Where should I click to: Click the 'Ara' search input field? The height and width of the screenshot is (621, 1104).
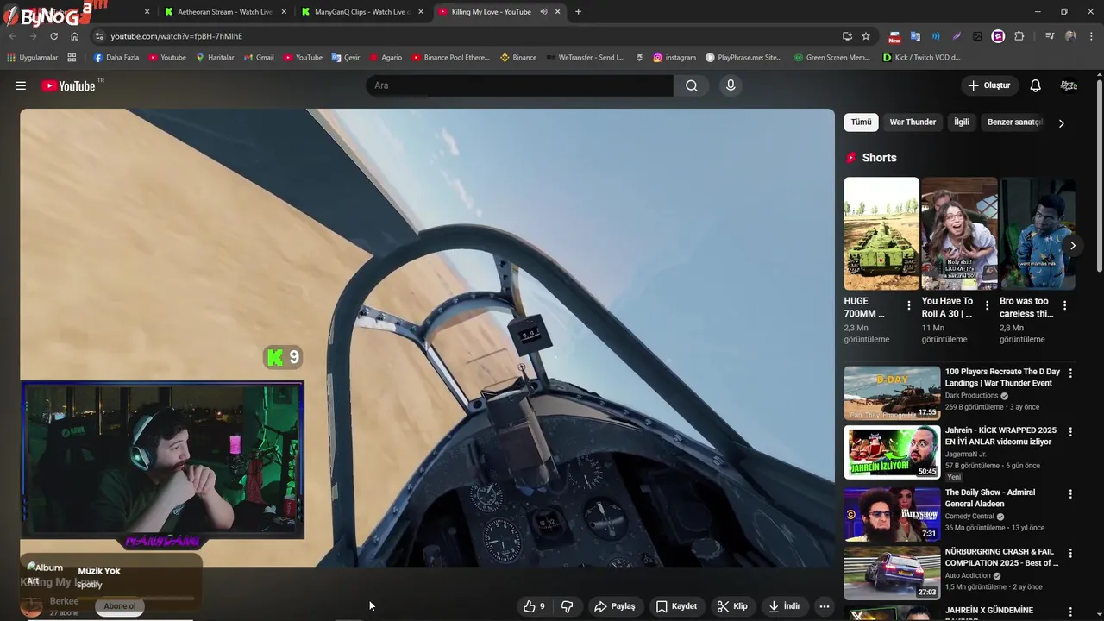[520, 85]
